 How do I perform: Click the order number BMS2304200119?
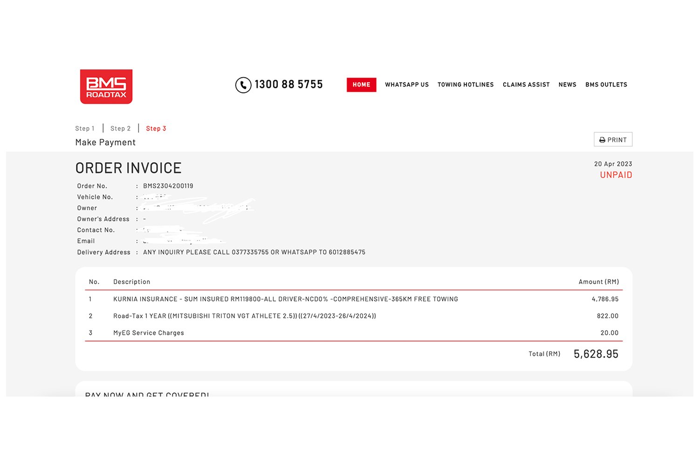pos(168,186)
